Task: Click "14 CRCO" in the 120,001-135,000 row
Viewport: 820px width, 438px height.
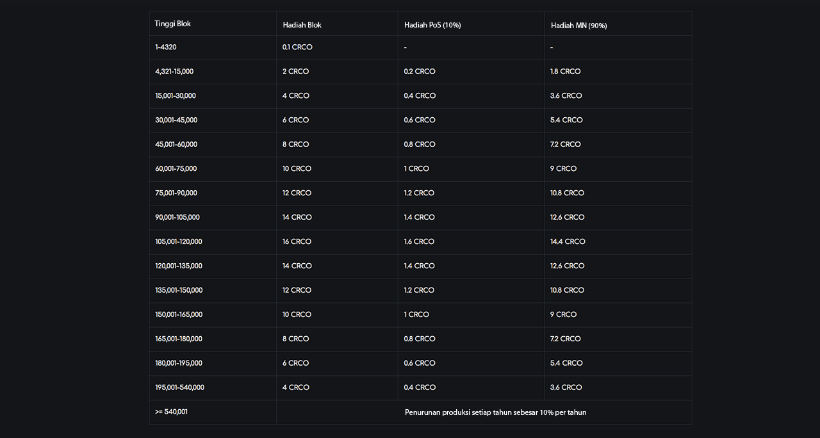Action: tap(297, 266)
